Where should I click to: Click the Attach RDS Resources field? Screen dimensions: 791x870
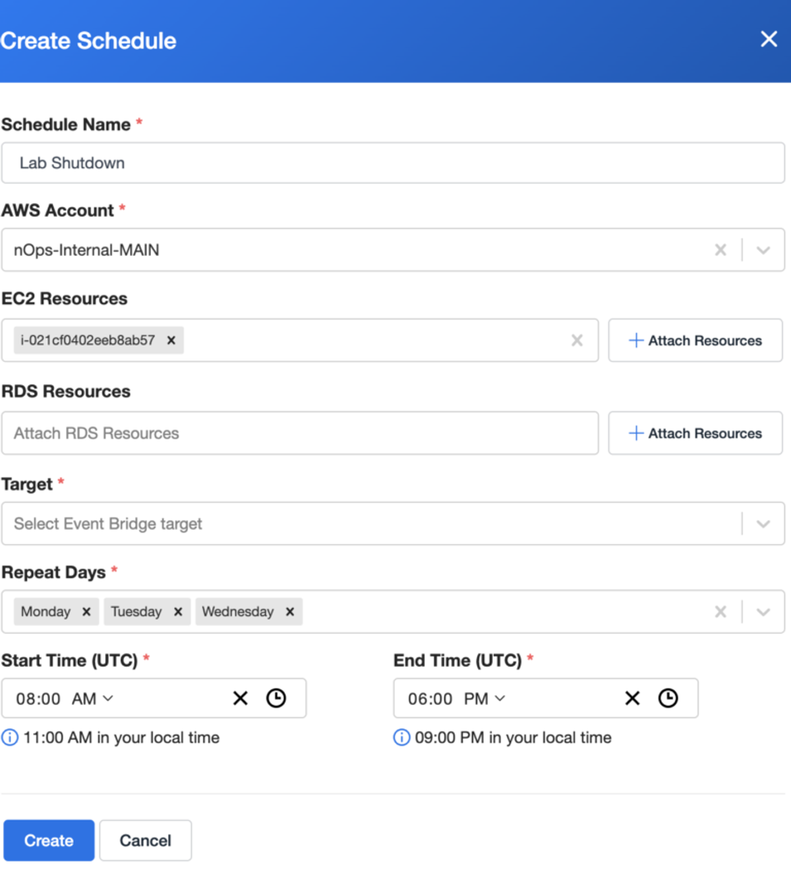pyautogui.click(x=300, y=433)
